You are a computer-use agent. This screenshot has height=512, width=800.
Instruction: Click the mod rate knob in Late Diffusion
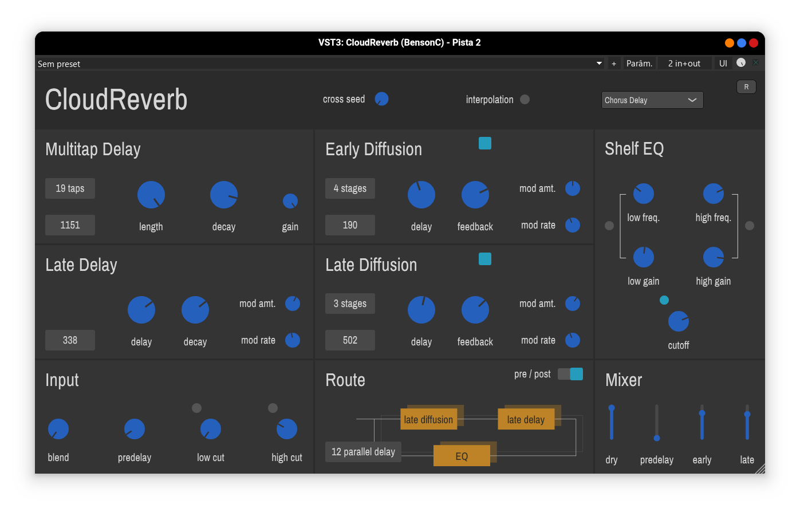572,340
